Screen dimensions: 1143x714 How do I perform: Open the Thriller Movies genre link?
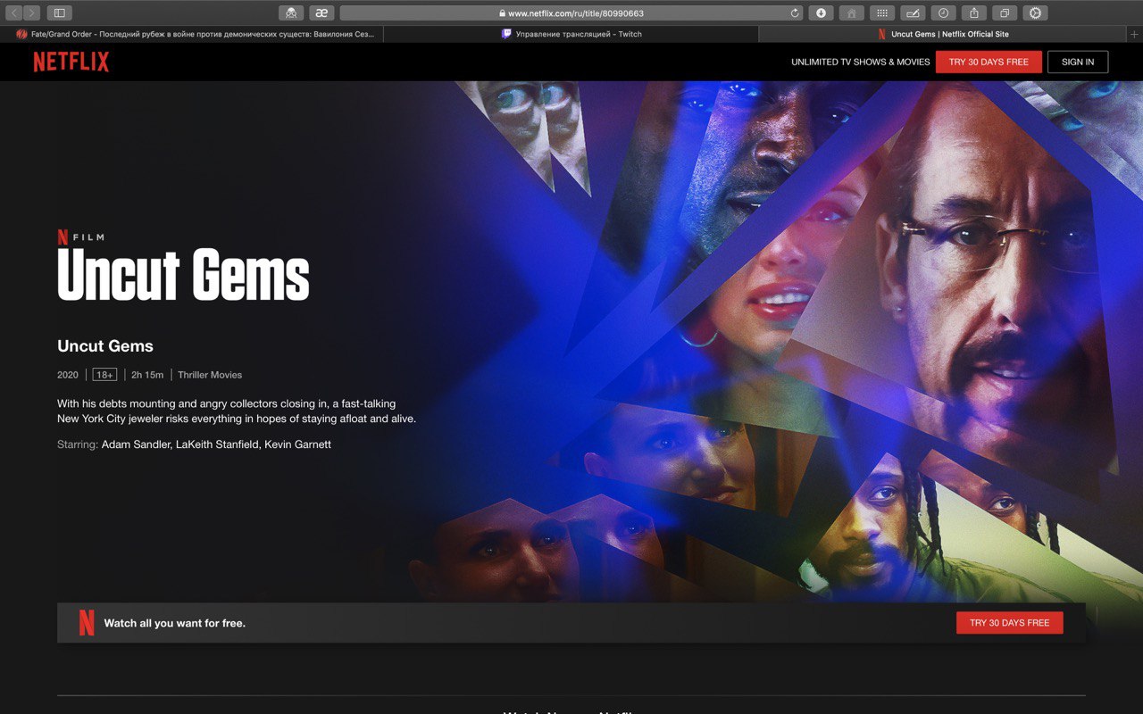point(210,375)
